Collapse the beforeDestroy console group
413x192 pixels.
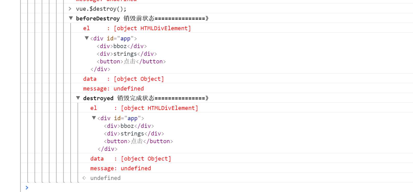pos(71,18)
